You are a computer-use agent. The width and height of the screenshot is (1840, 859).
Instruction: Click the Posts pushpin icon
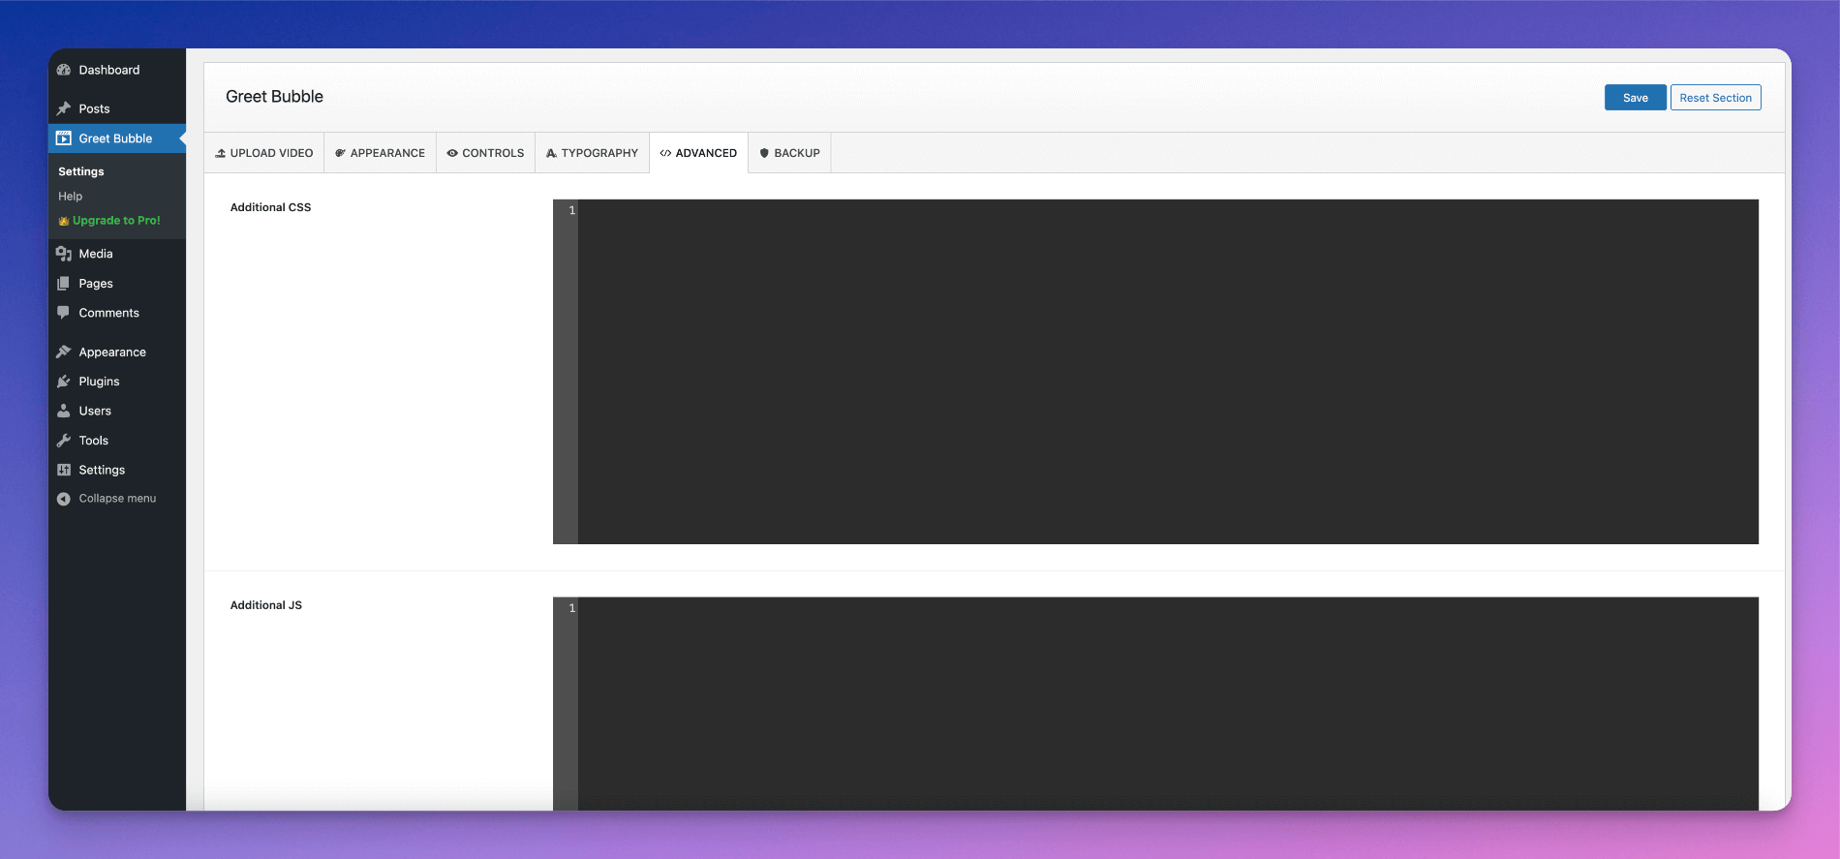click(x=64, y=108)
